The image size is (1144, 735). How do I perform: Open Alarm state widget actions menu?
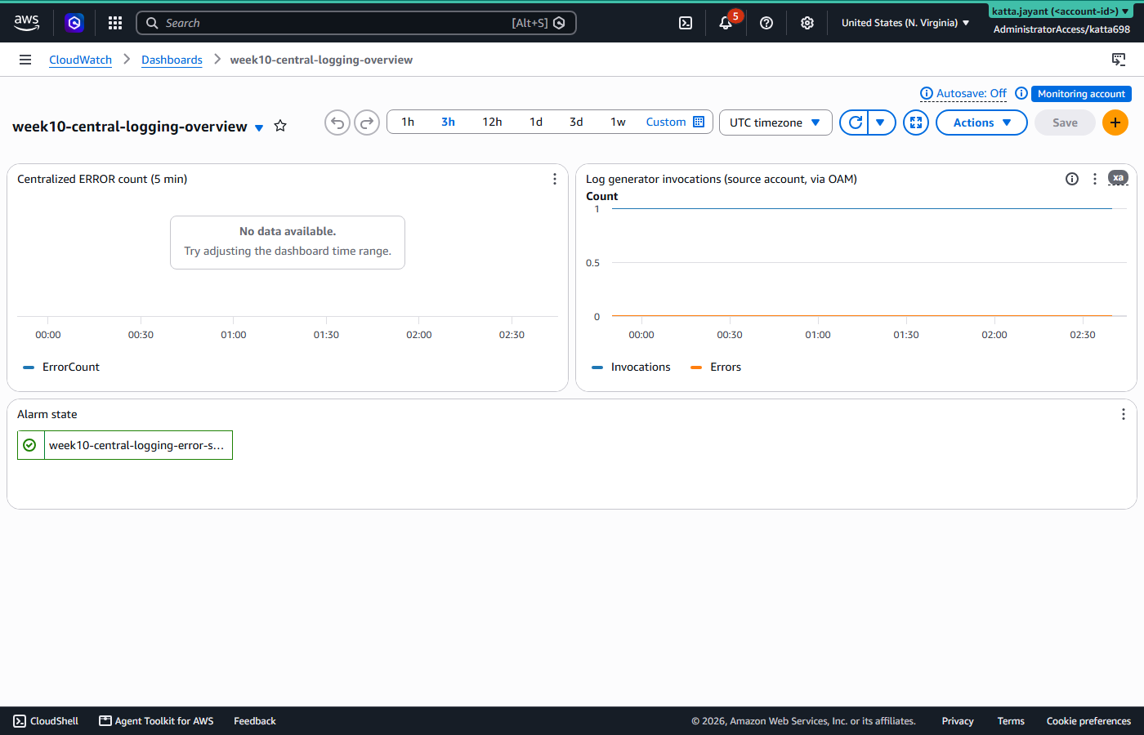point(1124,414)
